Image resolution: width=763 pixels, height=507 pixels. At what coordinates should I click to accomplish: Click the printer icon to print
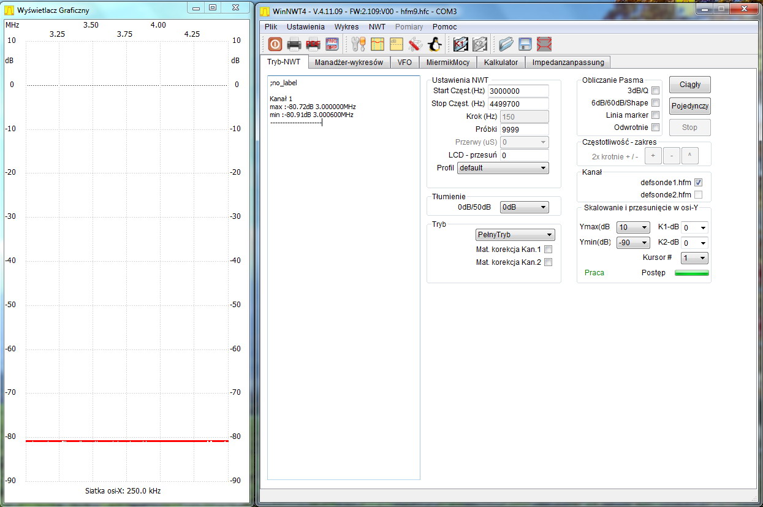(x=294, y=44)
